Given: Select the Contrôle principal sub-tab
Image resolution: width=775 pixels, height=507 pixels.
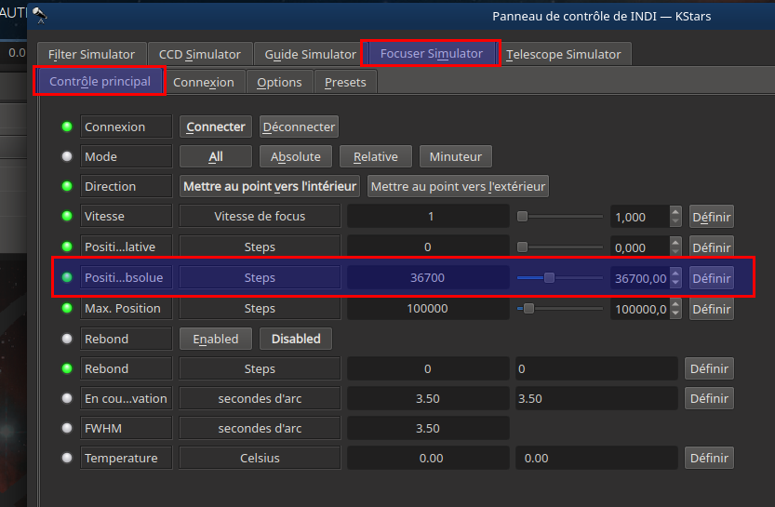Looking at the screenshot, I should click(100, 81).
